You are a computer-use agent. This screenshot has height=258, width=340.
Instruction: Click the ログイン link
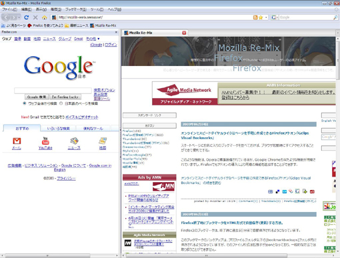[111, 45]
